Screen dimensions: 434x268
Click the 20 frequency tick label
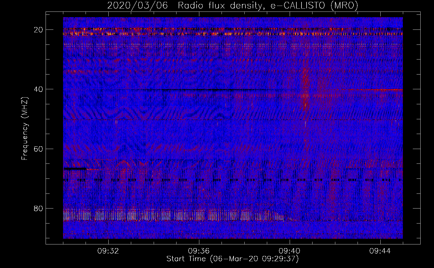click(x=39, y=29)
